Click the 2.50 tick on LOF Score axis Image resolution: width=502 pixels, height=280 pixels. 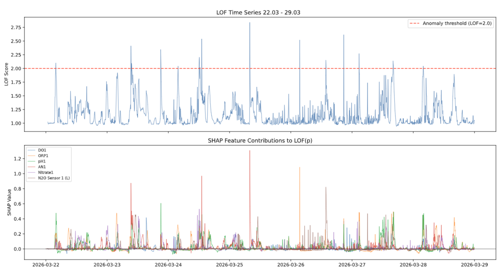click(16, 41)
